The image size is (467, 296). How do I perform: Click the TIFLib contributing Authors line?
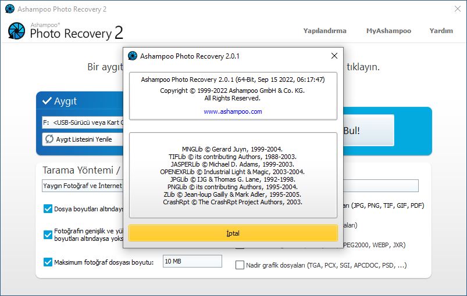(x=232, y=157)
